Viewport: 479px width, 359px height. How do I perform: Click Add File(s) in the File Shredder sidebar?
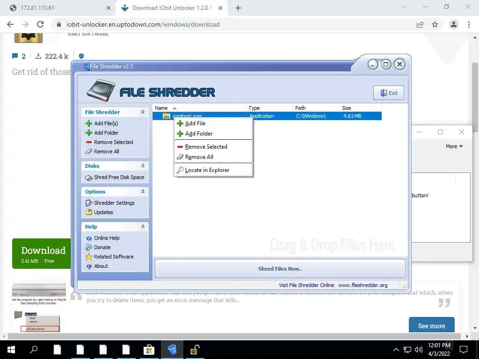click(x=106, y=123)
